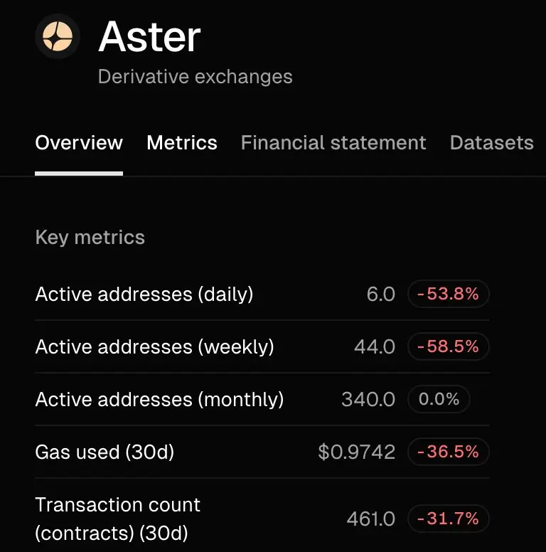Click the Aster project title
The height and width of the screenshot is (552, 546).
pos(149,36)
